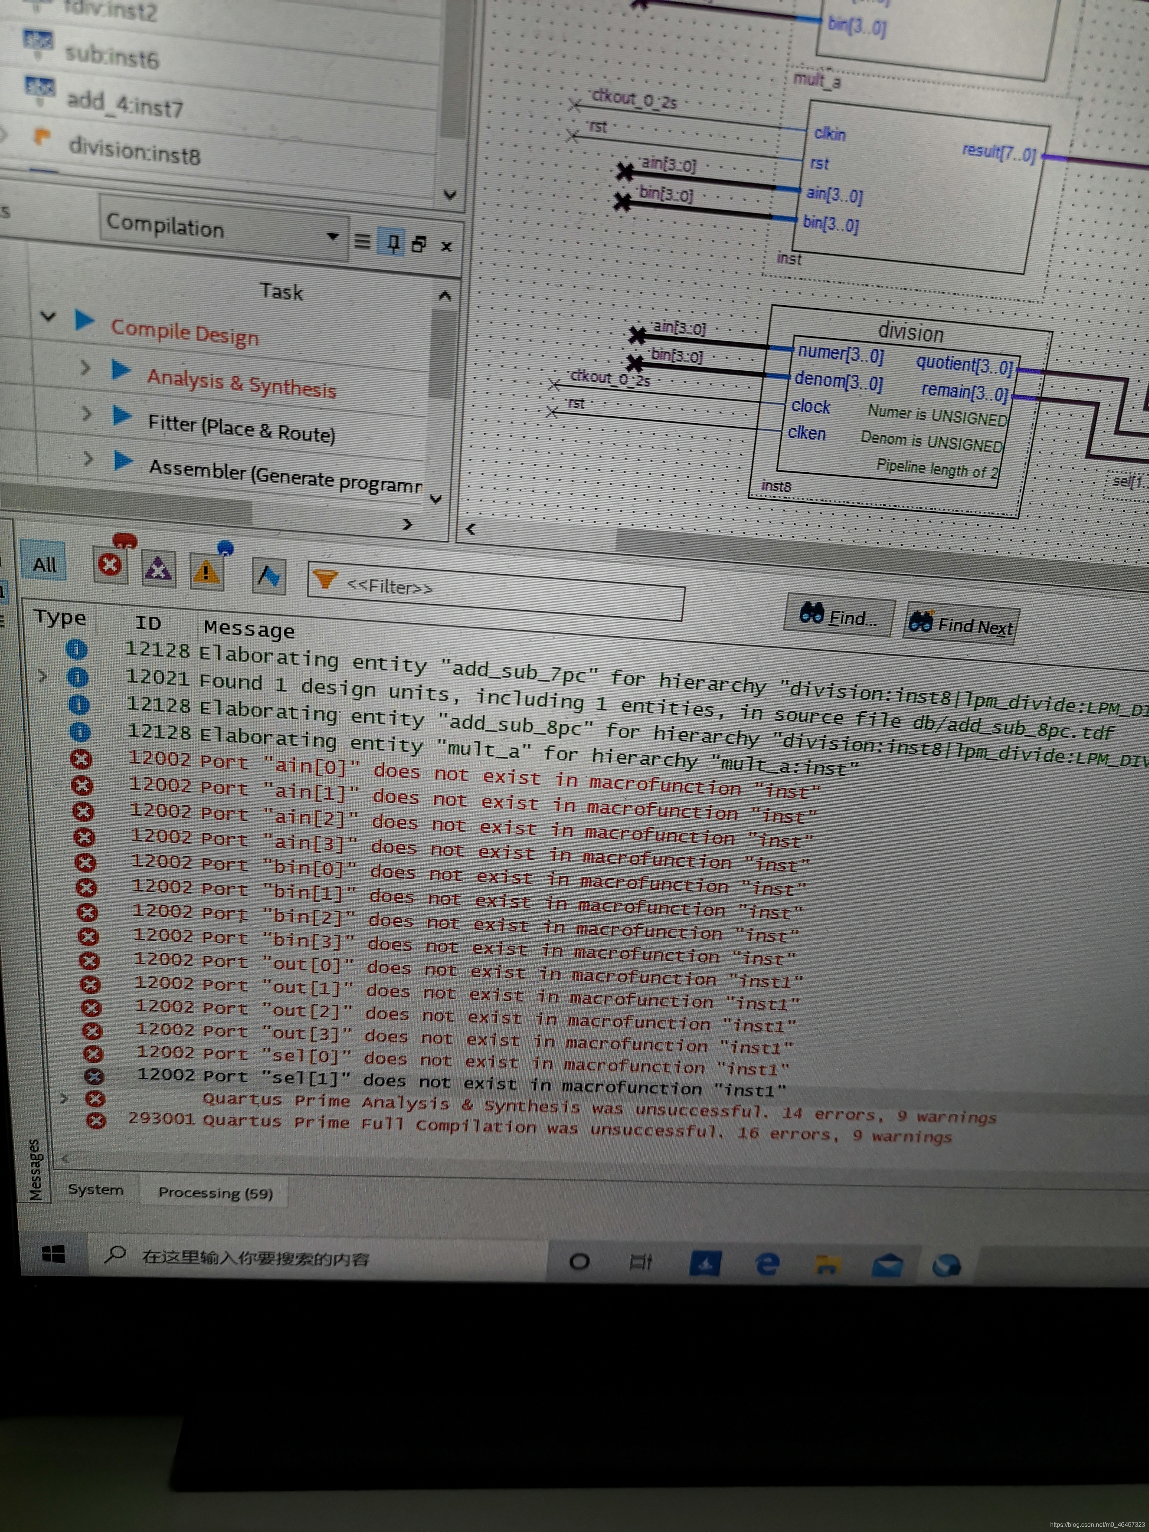Viewport: 1149px width, 1532px height.
Task: Click the customize list icon in Tasks panel
Action: (x=362, y=241)
